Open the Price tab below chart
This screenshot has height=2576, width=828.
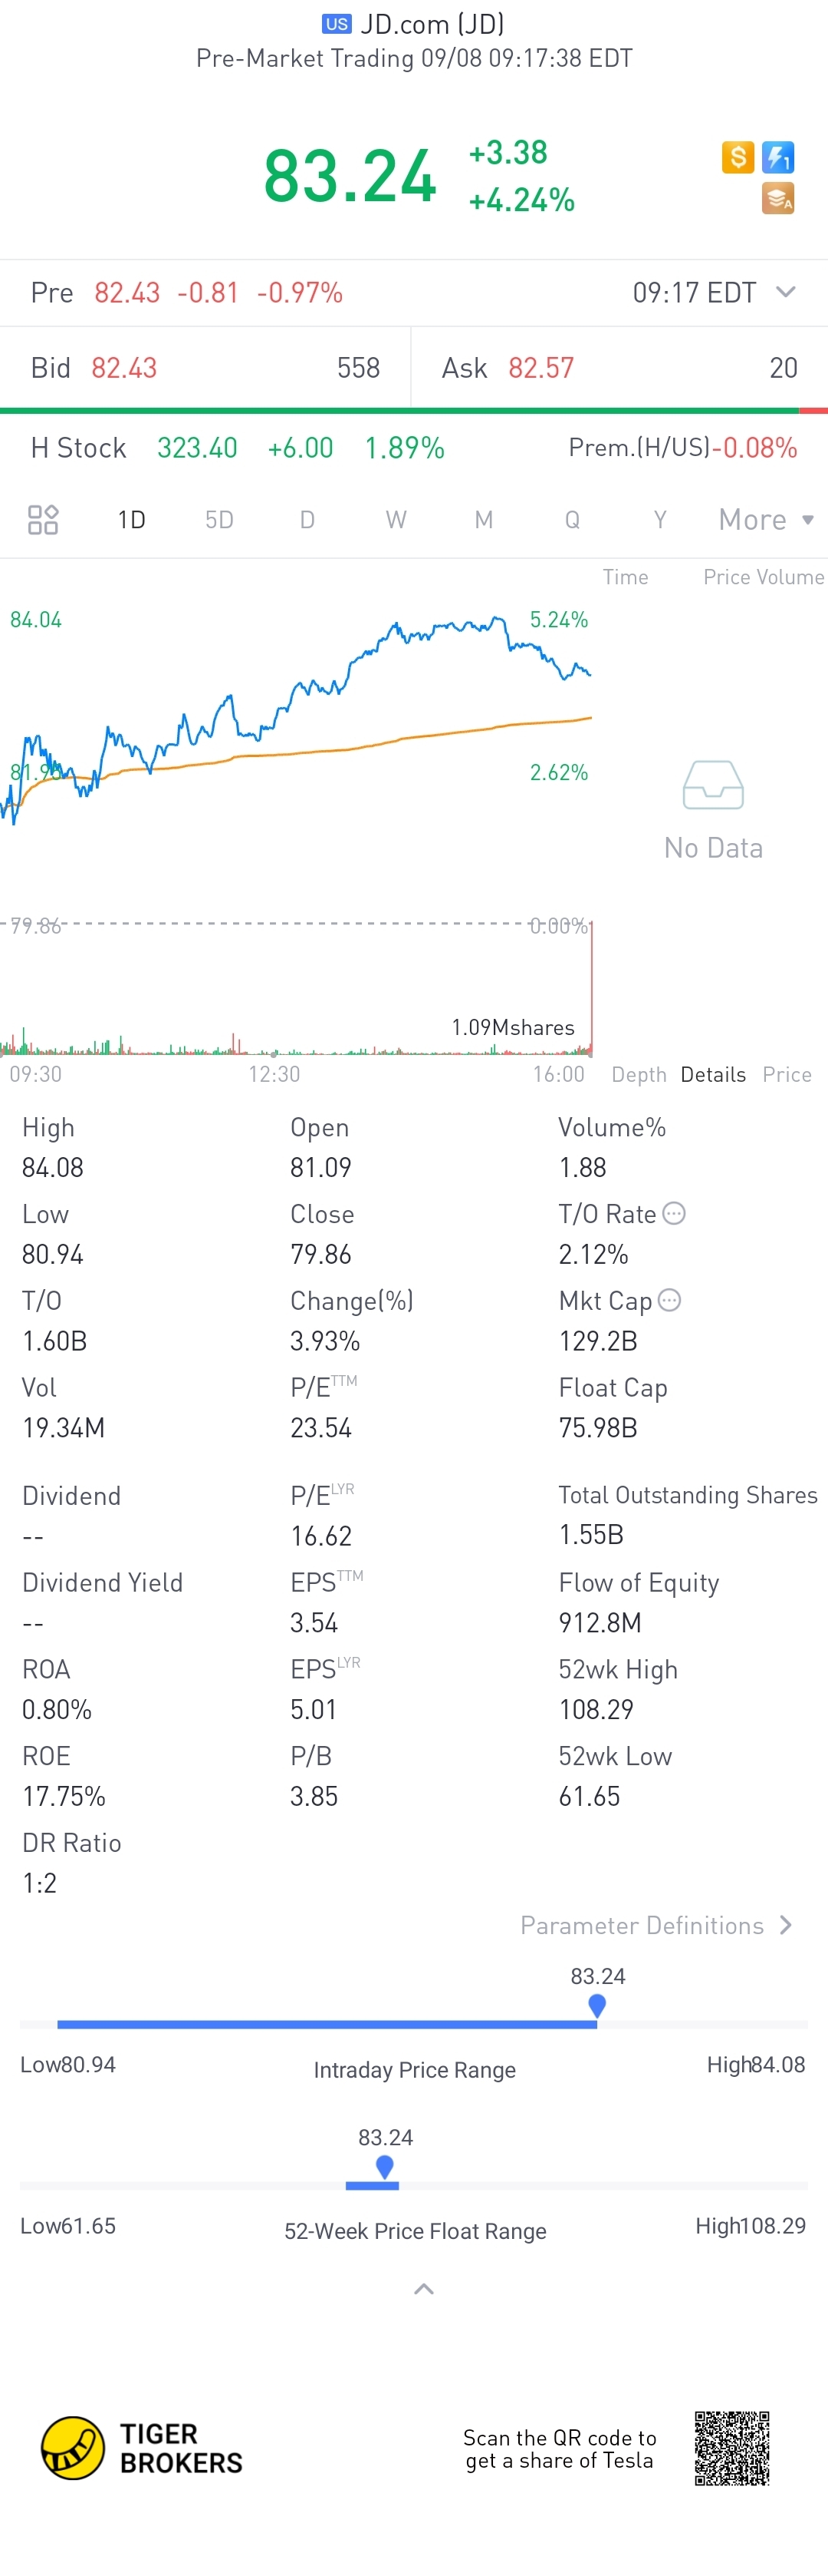click(787, 1075)
